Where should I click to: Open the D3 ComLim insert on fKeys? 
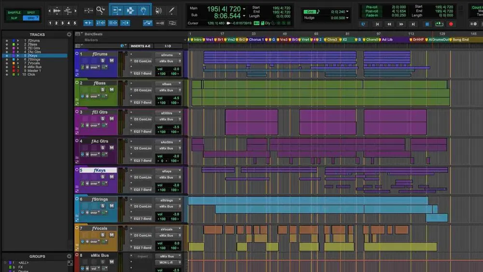point(142,177)
